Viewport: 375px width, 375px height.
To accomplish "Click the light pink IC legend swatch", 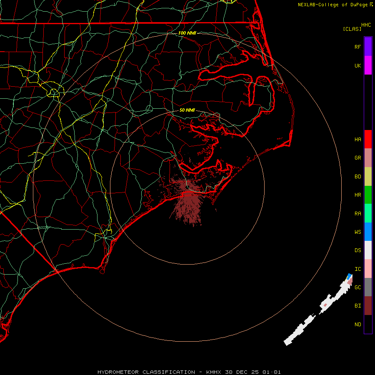I will (368, 269).
